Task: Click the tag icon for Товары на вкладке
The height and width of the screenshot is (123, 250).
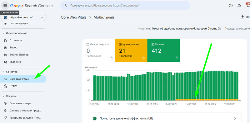Action: 5,118
